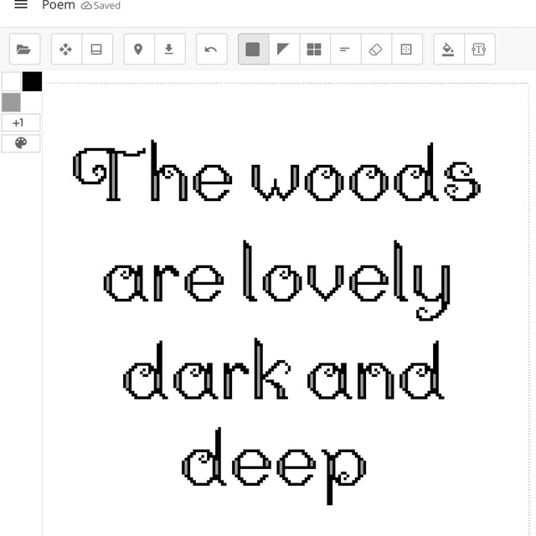
Task: Undo the last action
Action: (212, 49)
